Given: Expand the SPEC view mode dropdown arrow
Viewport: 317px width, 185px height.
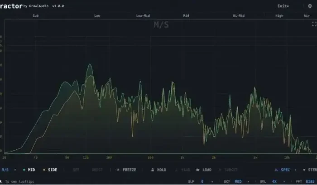Looking at the screenshot, I should coord(295,170).
